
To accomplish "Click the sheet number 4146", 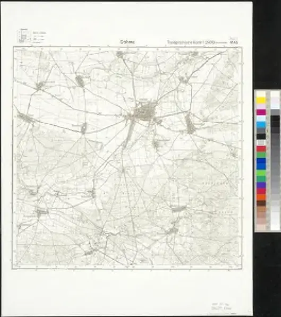I will click(x=234, y=42).
